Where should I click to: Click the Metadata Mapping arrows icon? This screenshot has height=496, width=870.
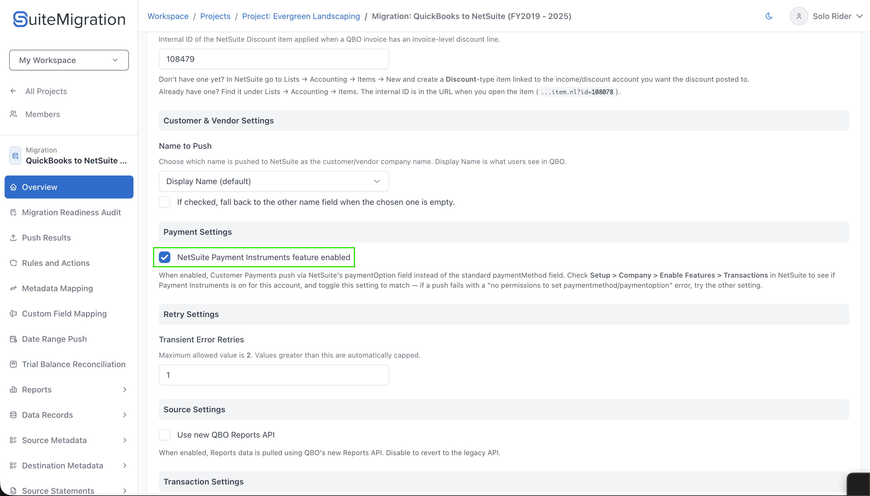click(13, 288)
